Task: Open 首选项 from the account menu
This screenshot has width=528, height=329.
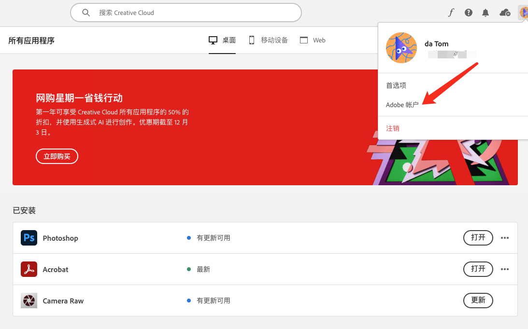Action: tap(396, 85)
